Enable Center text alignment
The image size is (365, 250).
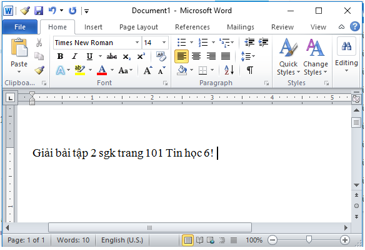[x=196, y=56]
